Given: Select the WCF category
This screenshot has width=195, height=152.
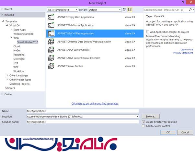Looking at the screenshot, I should pos(16,67).
